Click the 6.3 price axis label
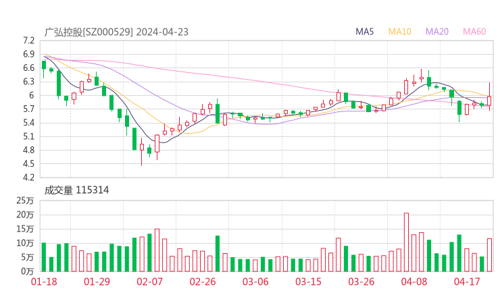This screenshot has width=500, height=297. pos(28,82)
